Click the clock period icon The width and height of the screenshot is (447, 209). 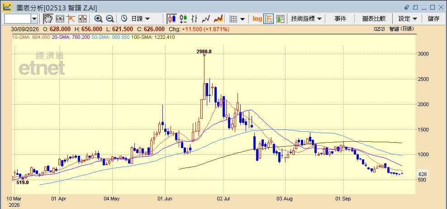(124, 19)
